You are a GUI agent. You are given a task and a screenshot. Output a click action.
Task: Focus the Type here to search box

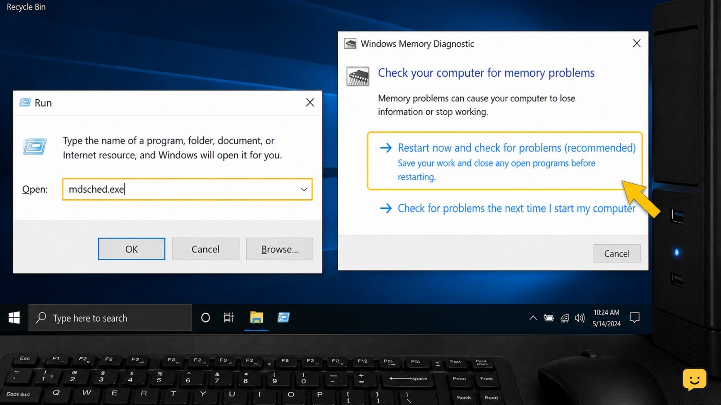pyautogui.click(x=110, y=318)
